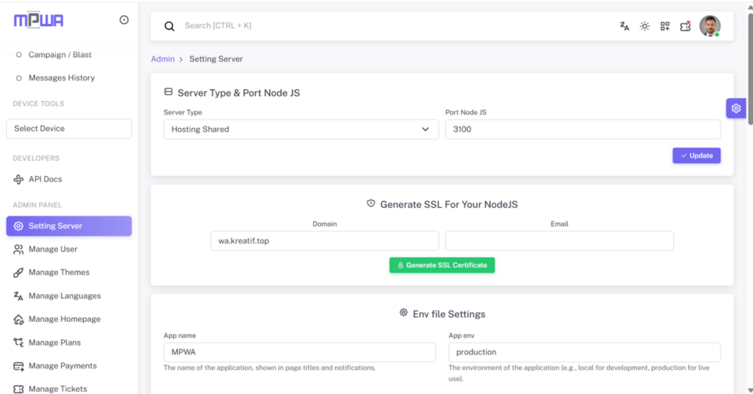Click the ADMIN PANEL section label

tap(37, 205)
